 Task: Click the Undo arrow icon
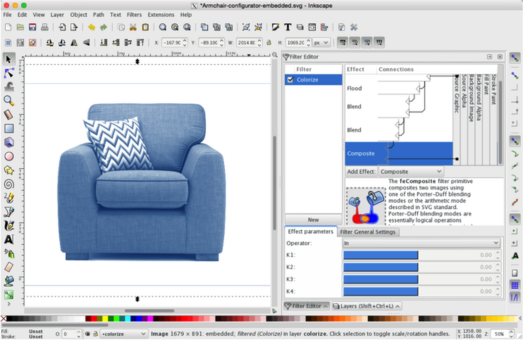[x=91, y=27]
